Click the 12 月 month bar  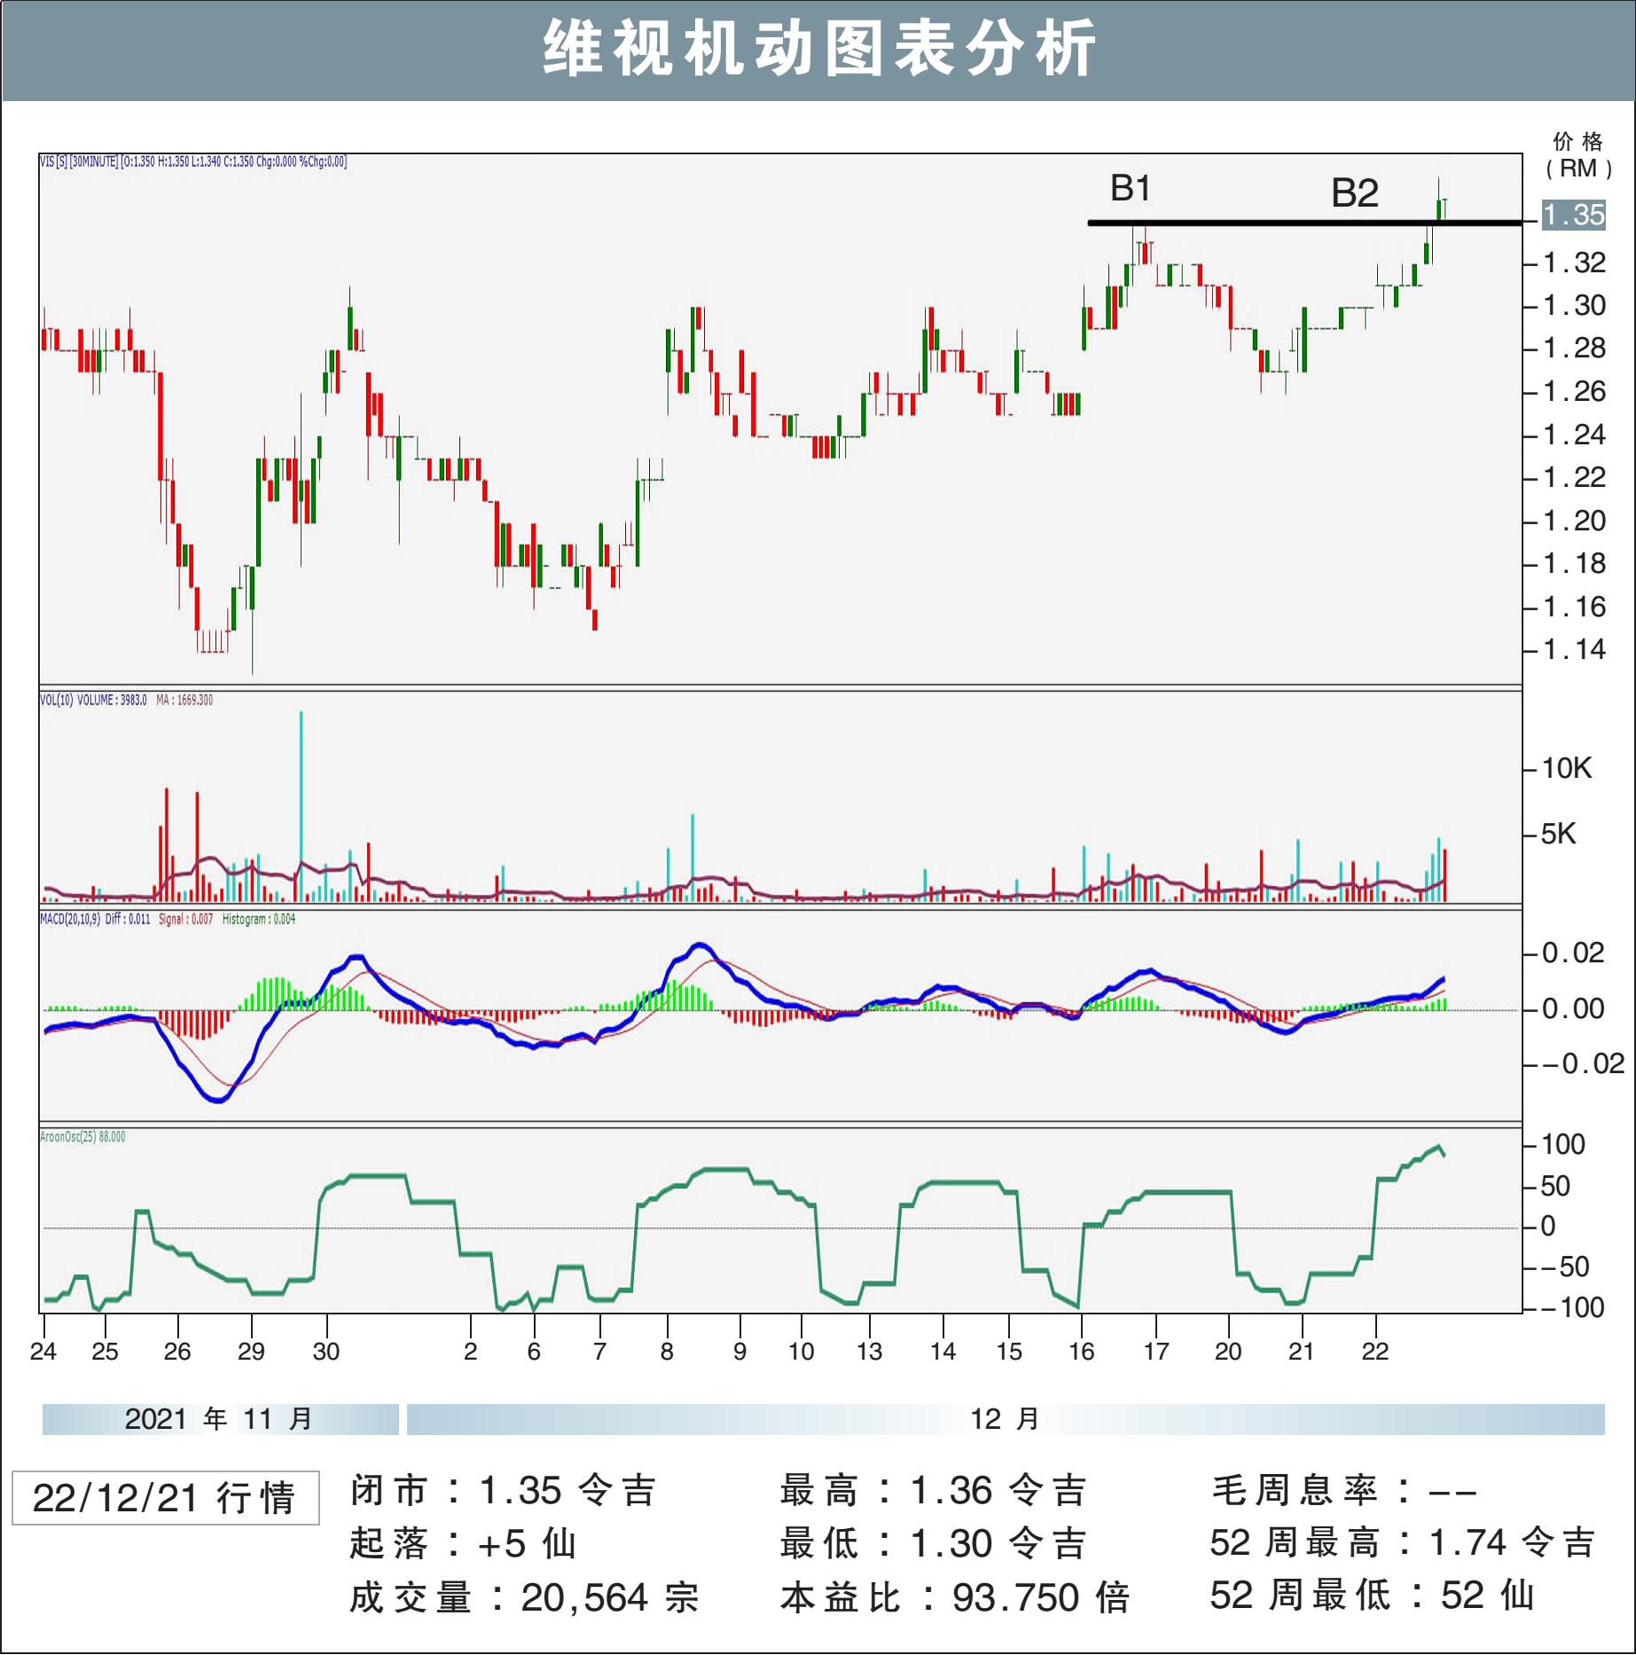1006,1419
